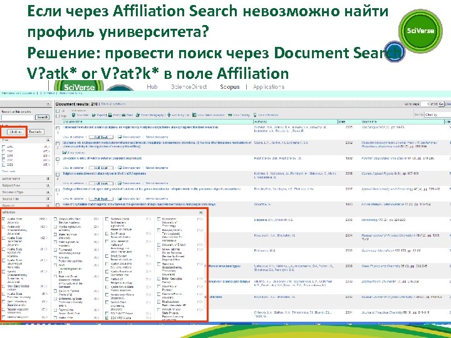Tick the Kirov State Medical Institute checkbox
The image size is (451, 338).
4,286
